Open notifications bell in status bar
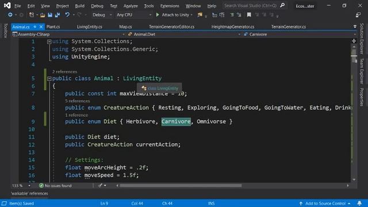The width and height of the screenshot is (368, 207). 359,203
